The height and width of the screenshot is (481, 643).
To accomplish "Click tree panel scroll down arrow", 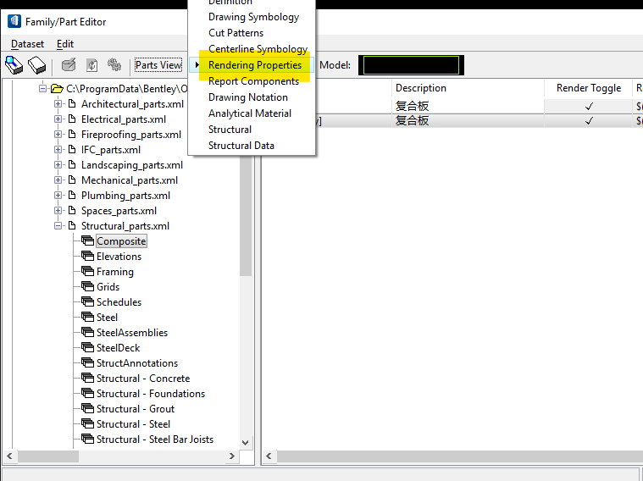I will coord(245,442).
